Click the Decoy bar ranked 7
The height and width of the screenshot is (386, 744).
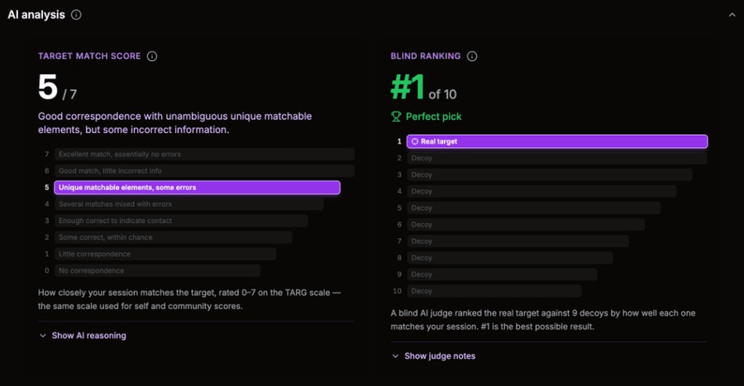pos(517,241)
